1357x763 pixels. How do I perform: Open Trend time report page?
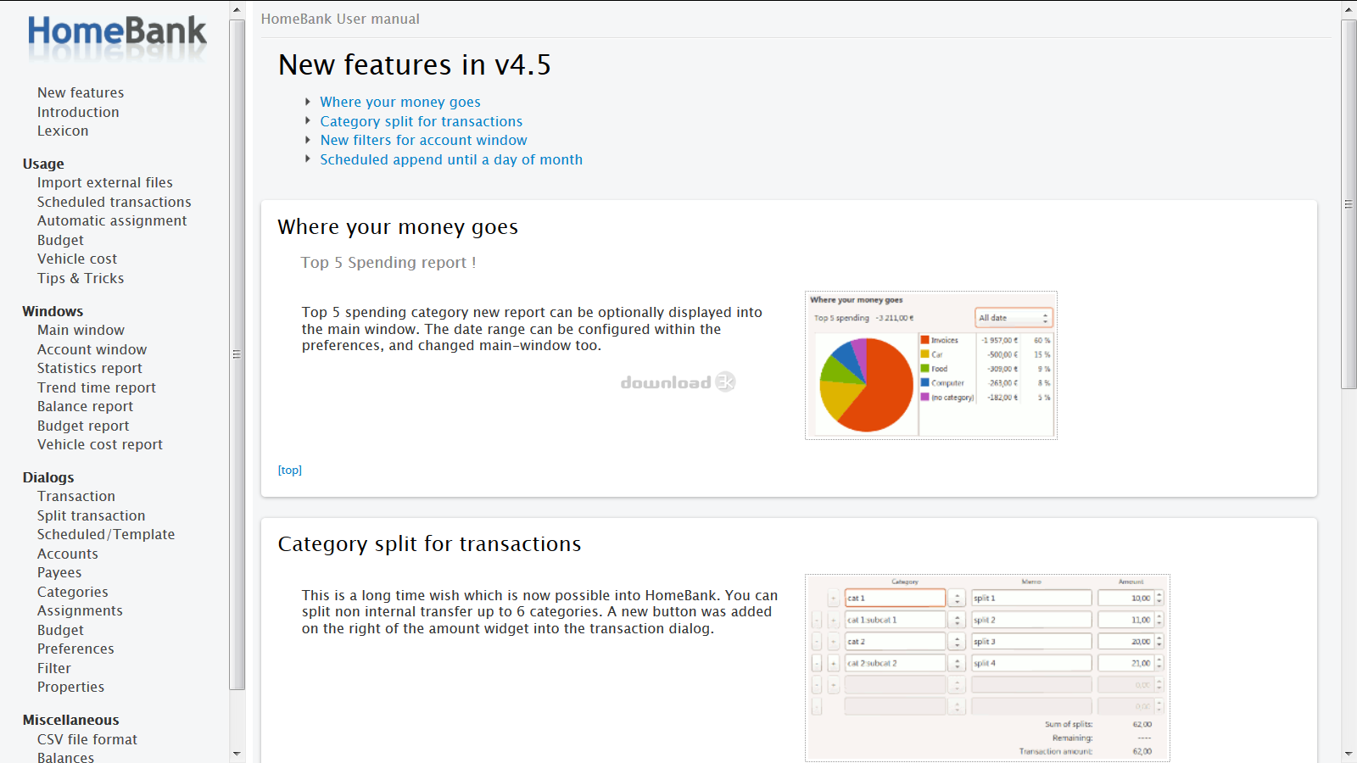pos(97,387)
